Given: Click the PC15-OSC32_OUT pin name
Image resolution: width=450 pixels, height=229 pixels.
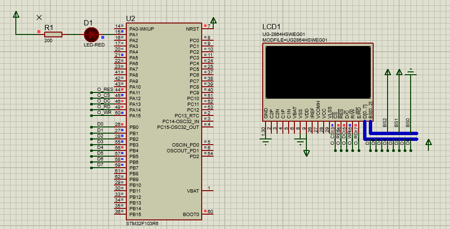Looking at the screenshot, I should 178,127.
